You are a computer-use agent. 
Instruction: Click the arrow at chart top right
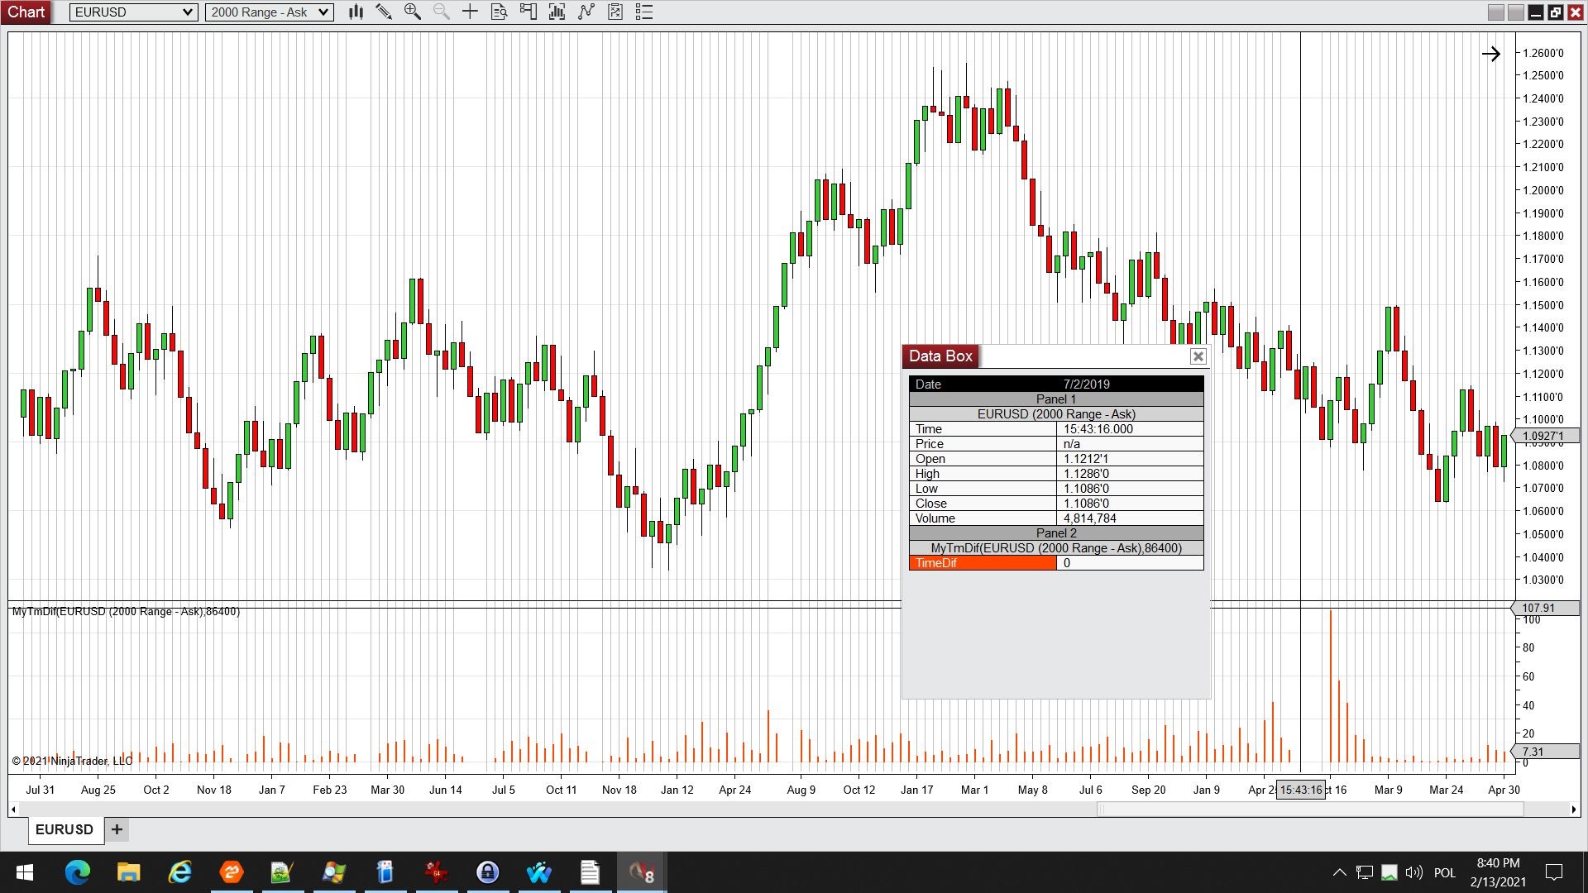pos(1490,54)
